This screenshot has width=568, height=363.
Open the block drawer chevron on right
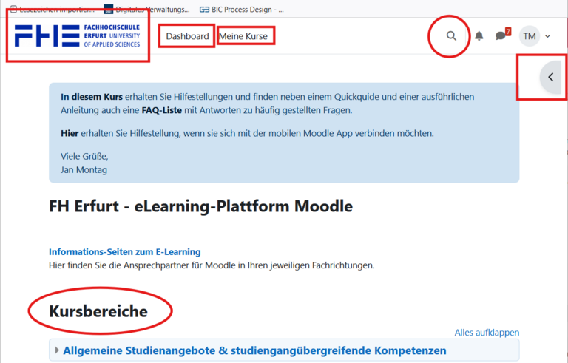(x=550, y=77)
